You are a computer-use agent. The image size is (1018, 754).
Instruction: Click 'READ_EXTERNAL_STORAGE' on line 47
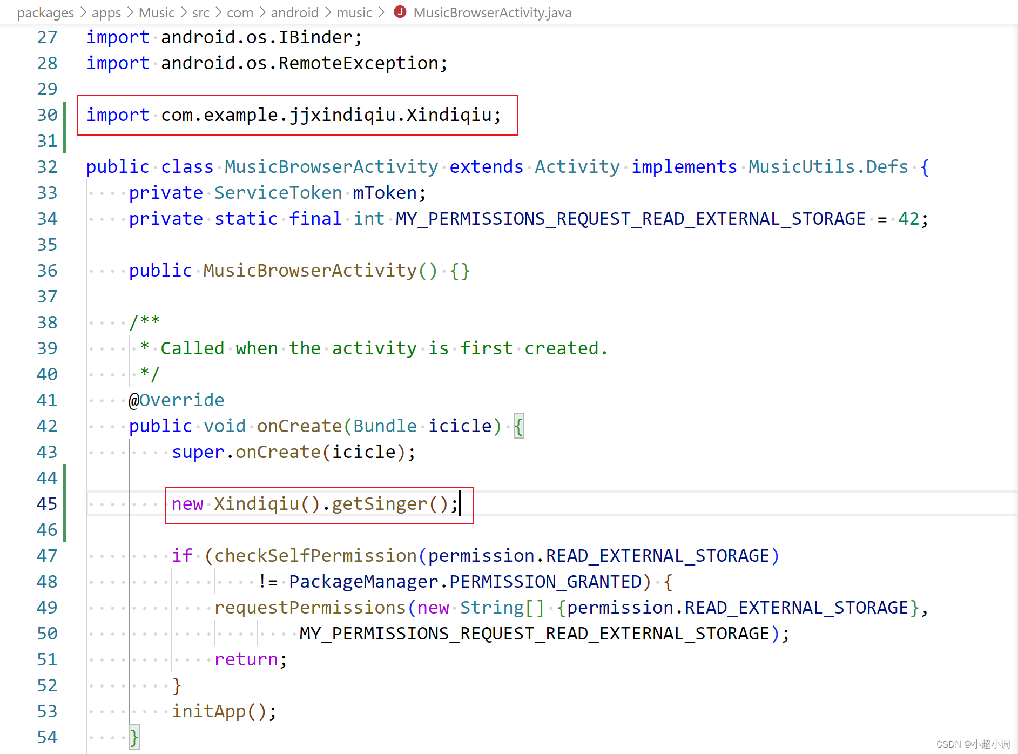pyautogui.click(x=657, y=556)
